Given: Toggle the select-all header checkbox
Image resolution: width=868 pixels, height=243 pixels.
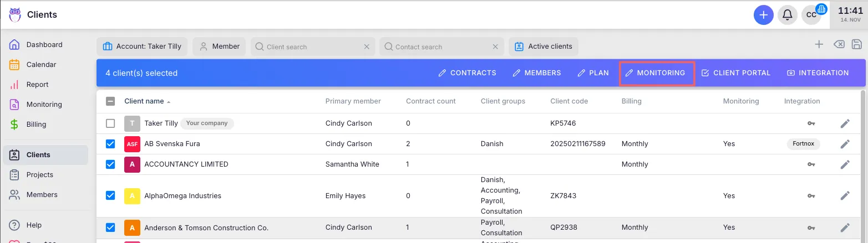Looking at the screenshot, I should (110, 101).
